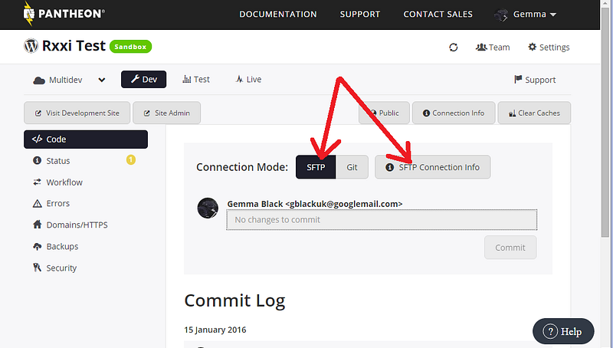Click the Clear Caches button
613x348 pixels.
(x=534, y=113)
